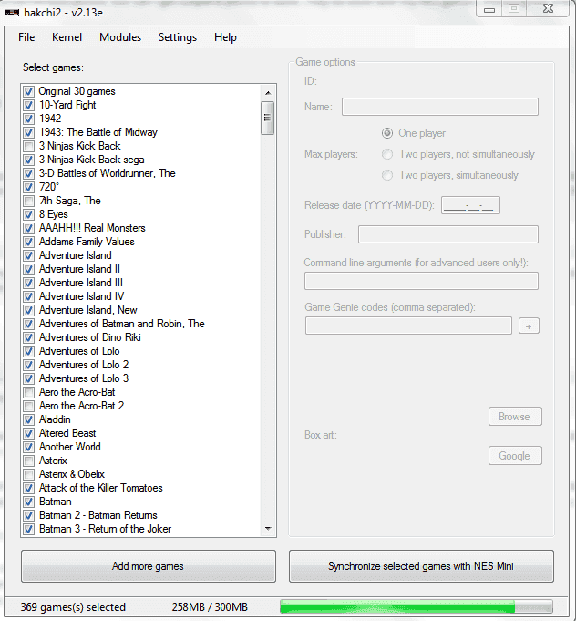Image resolution: width=576 pixels, height=621 pixels.
Task: Select the One player radio button
Action: (387, 133)
